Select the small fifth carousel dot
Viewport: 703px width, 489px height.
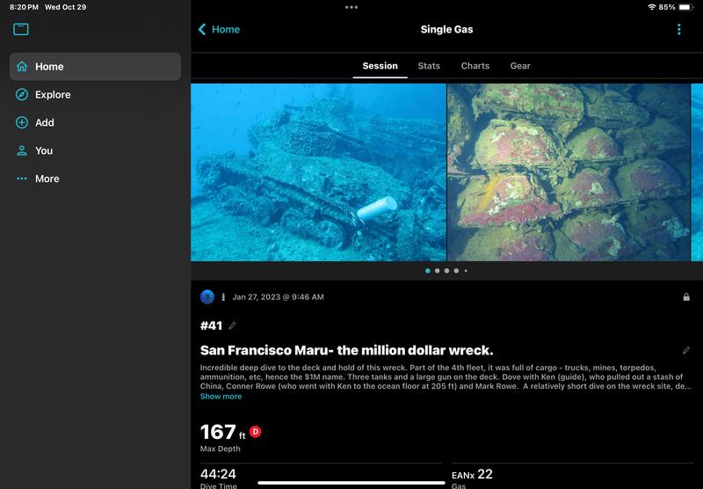click(x=466, y=271)
